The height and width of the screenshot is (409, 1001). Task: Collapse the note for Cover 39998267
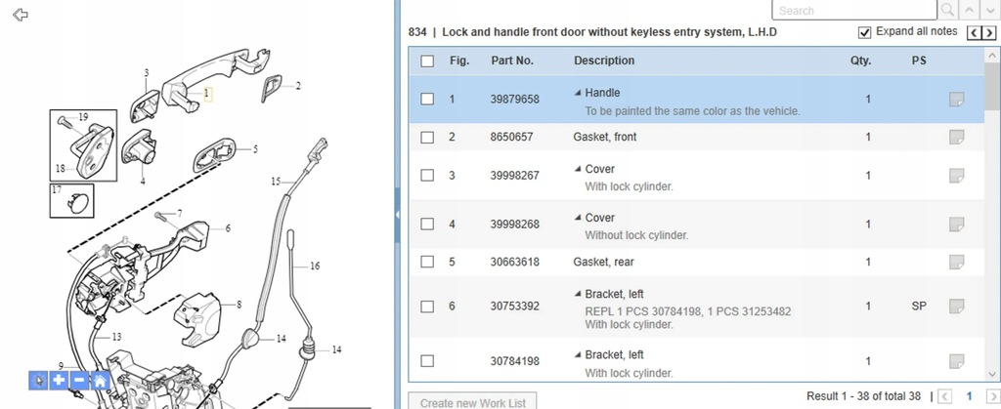tap(577, 169)
